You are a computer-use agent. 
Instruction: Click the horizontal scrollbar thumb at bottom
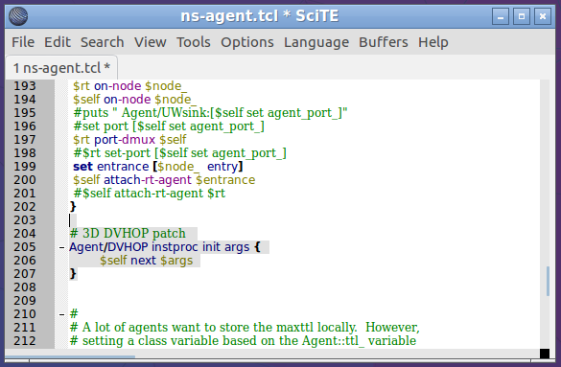pyautogui.click(x=70, y=356)
